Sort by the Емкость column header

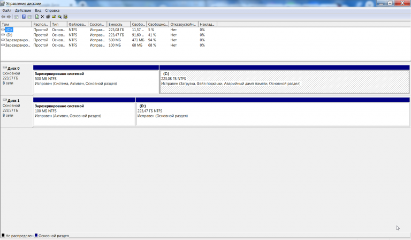click(x=119, y=24)
